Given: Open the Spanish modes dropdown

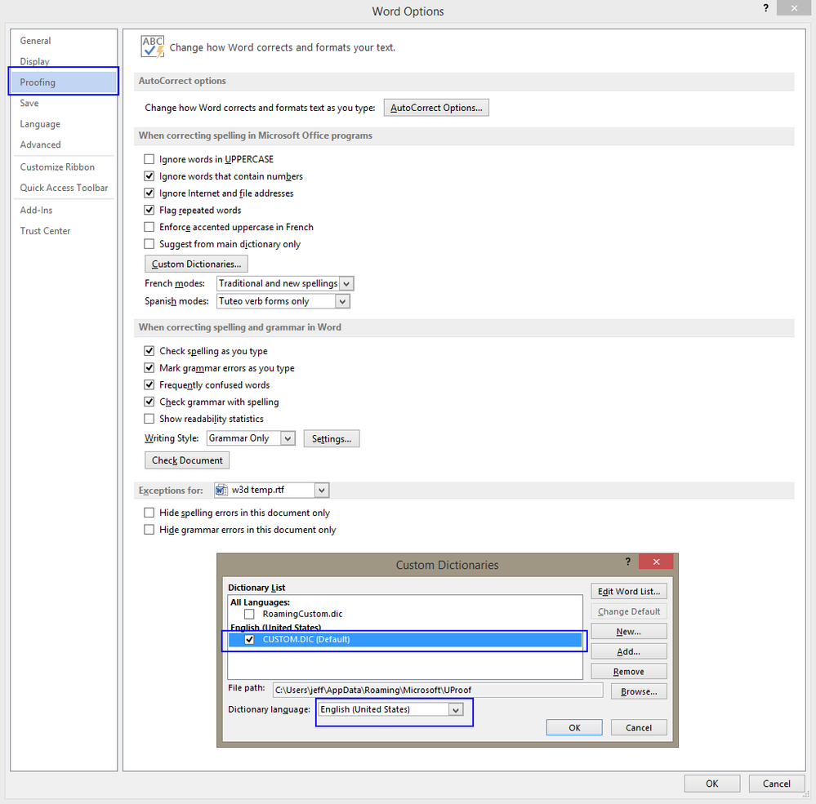Looking at the screenshot, I should (x=342, y=301).
